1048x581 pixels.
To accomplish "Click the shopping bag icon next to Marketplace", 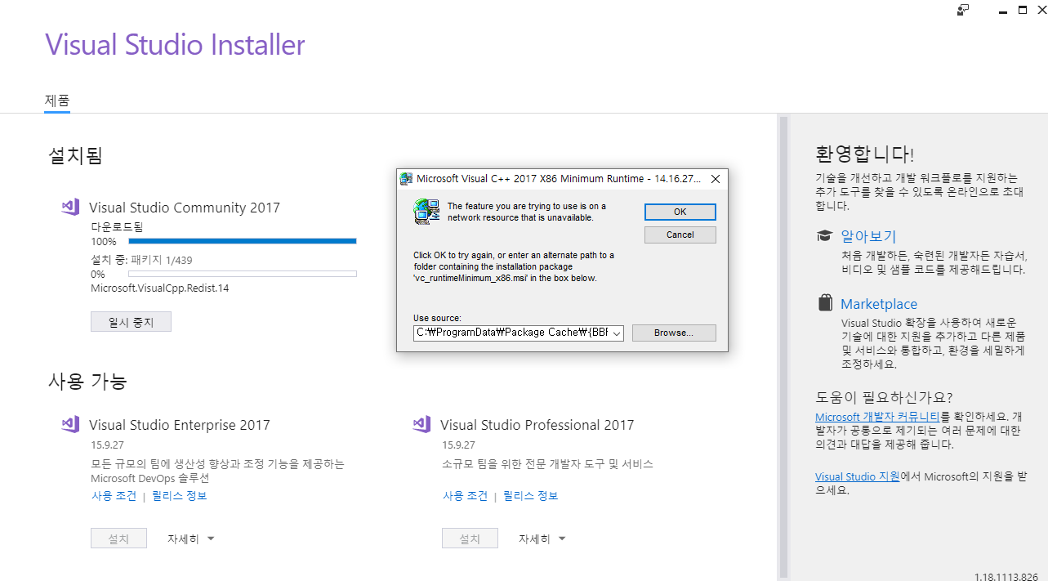I will 825,303.
